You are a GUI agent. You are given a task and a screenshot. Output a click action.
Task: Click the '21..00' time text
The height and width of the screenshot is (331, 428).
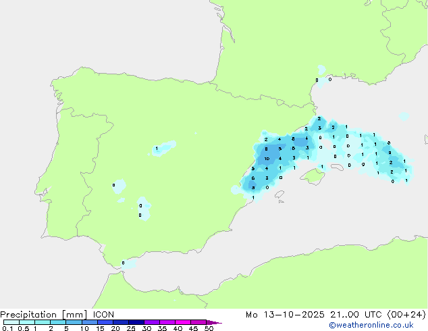coord(345,315)
